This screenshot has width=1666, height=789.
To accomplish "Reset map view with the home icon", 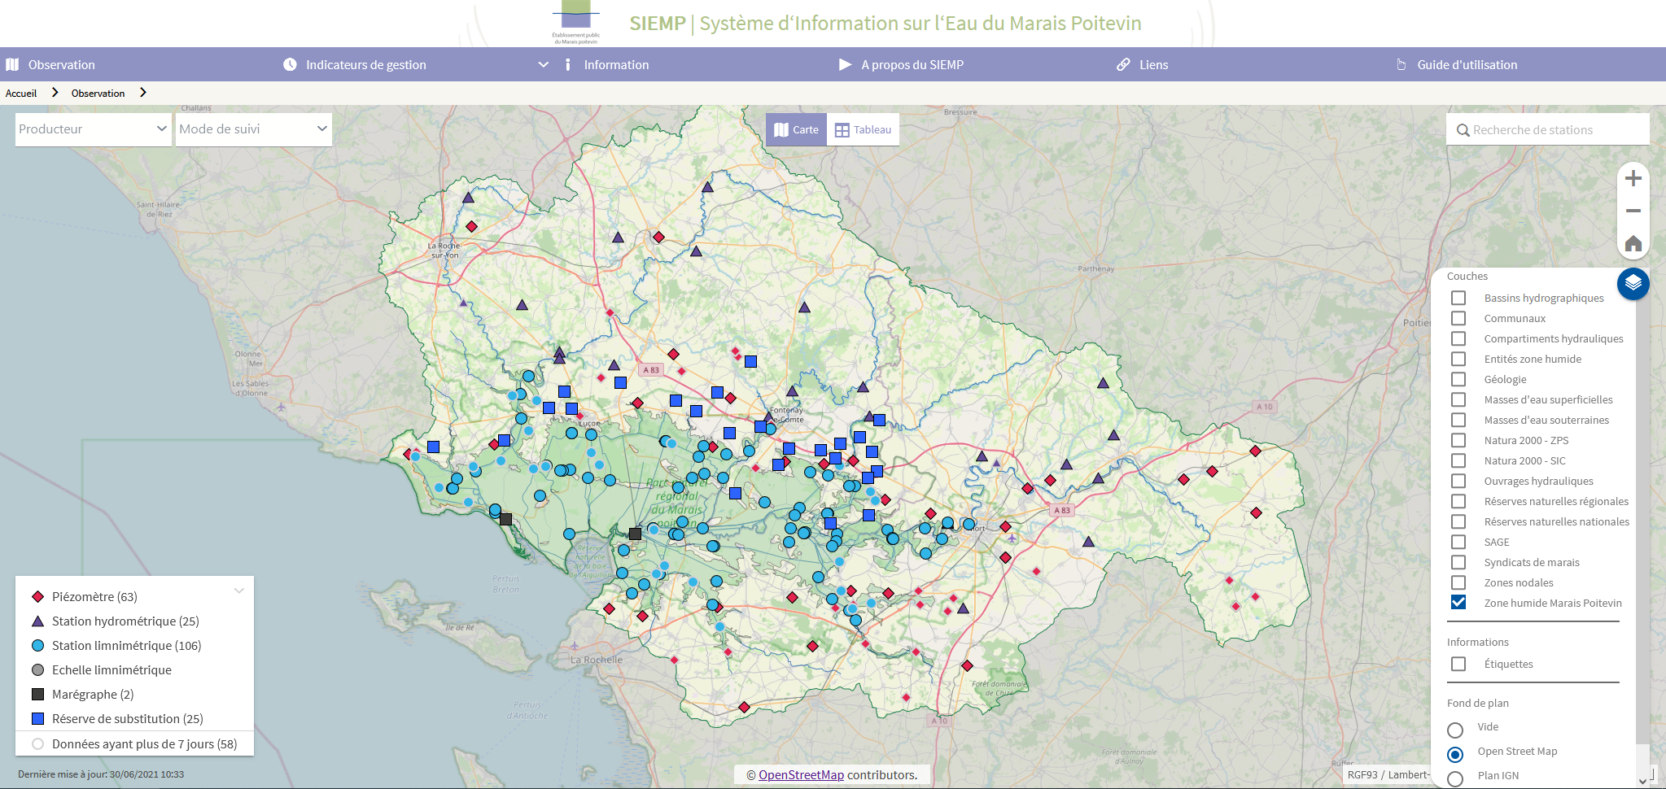I will click(1633, 243).
